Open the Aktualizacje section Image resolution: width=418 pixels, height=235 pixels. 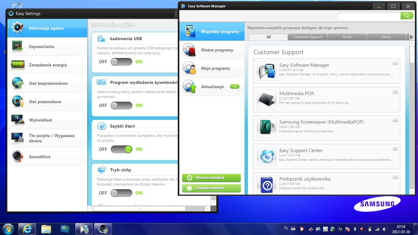pyautogui.click(x=212, y=87)
